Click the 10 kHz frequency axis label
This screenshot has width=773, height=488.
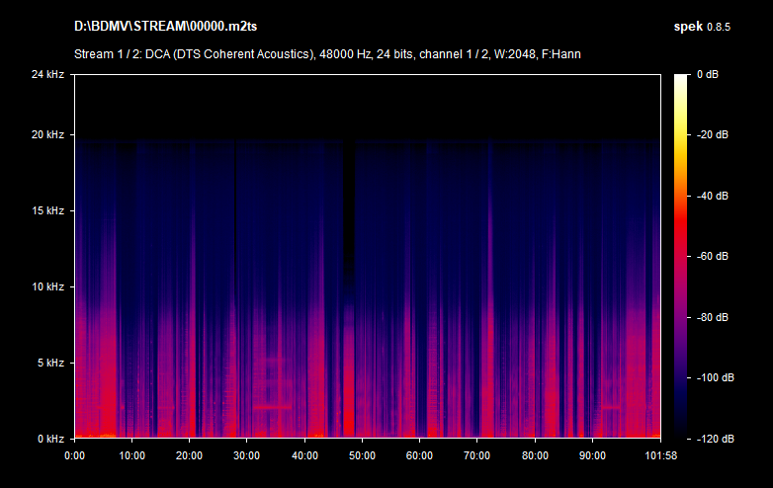pos(46,286)
